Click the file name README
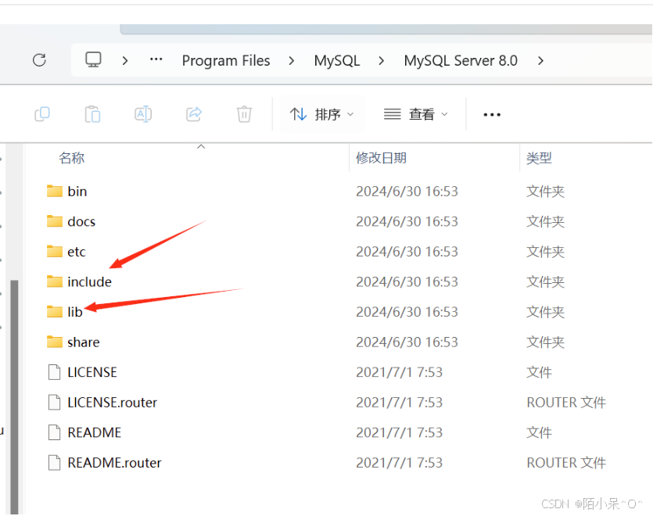 94,432
